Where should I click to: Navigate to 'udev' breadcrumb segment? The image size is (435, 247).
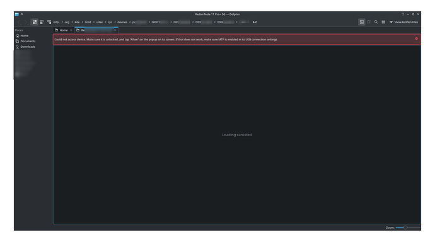pos(100,22)
